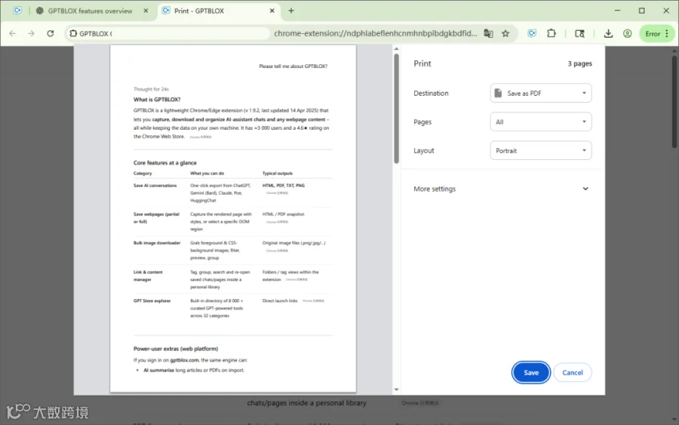Open the Downloads icon

pos(608,33)
